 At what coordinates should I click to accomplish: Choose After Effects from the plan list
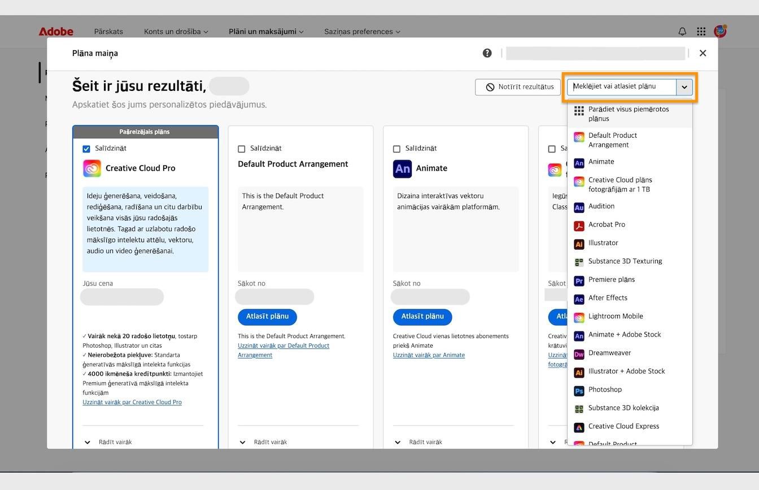click(x=608, y=298)
